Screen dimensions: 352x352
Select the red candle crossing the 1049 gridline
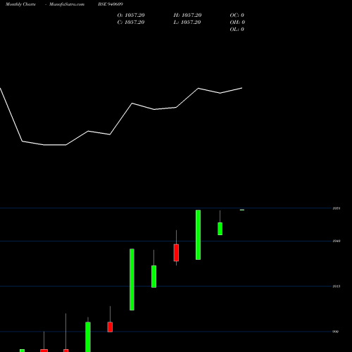click(x=176, y=253)
